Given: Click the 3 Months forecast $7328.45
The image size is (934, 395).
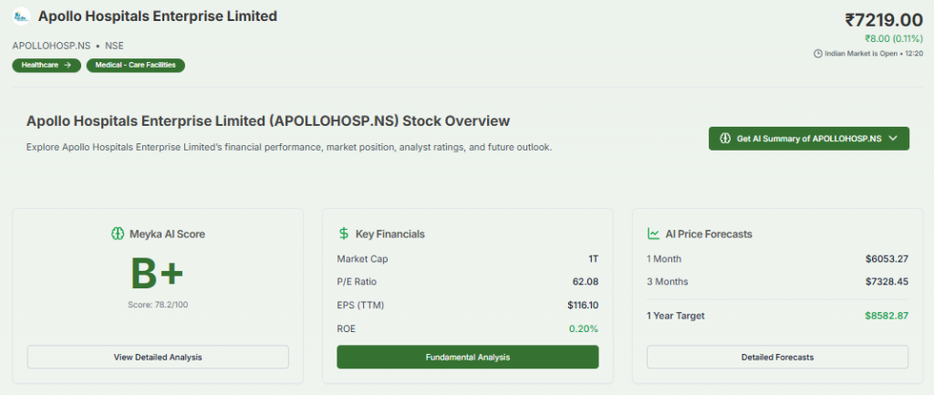Looking at the screenshot, I should (x=887, y=282).
